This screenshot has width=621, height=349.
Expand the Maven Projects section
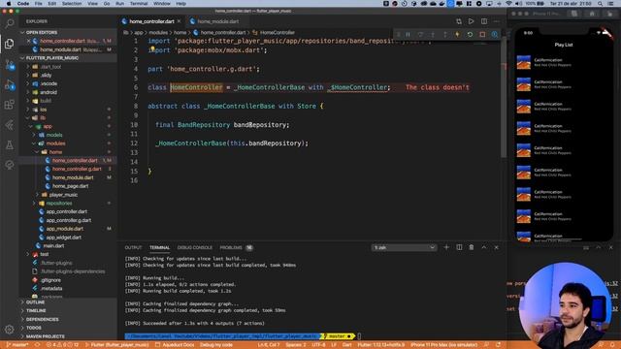coord(46,336)
